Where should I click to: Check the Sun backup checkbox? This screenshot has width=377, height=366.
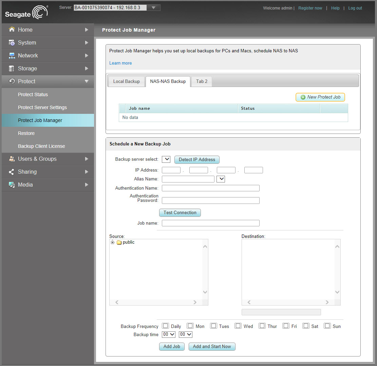(x=327, y=326)
